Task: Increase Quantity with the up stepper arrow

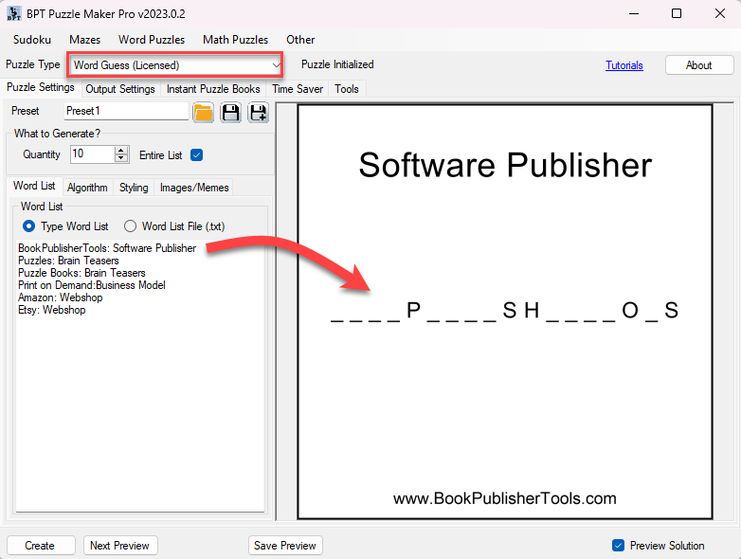Action: (121, 150)
